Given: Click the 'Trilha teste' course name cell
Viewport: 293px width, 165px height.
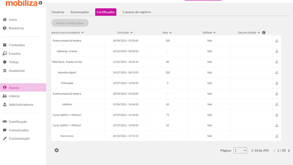Looking at the screenshot, I should pyautogui.click(x=67, y=83).
